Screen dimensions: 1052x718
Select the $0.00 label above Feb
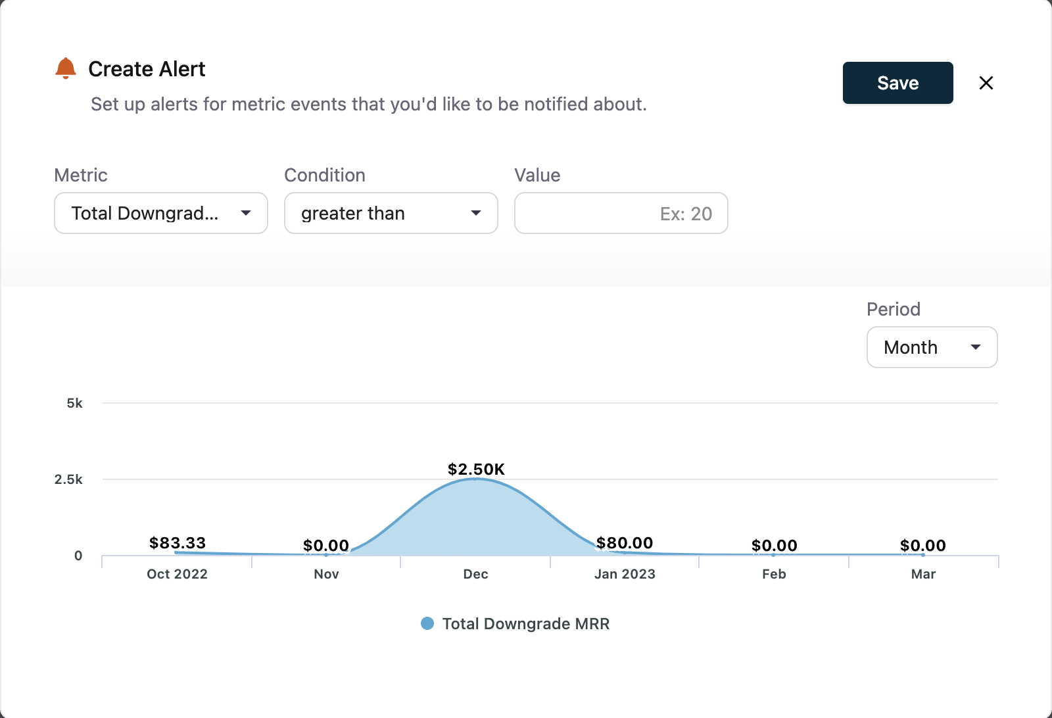[x=774, y=545]
